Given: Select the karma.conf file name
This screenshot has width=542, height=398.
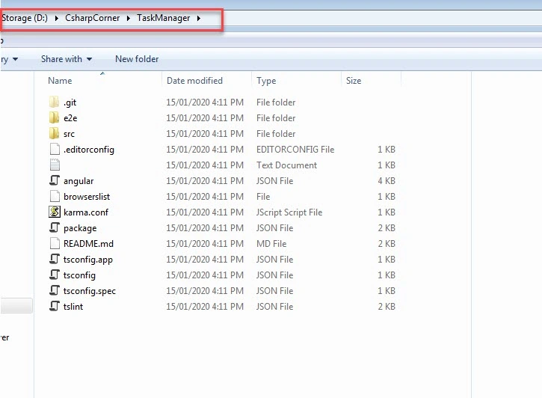Looking at the screenshot, I should click(86, 212).
